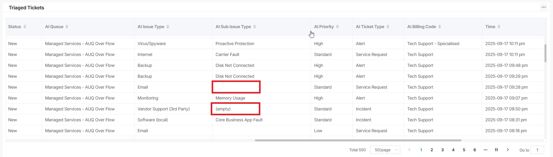The width and height of the screenshot is (553, 157).
Task: Sort by the AI Sub Issue Type column
Action: pyautogui.click(x=255, y=27)
